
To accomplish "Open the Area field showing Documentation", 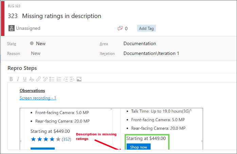I will (x=140, y=43).
